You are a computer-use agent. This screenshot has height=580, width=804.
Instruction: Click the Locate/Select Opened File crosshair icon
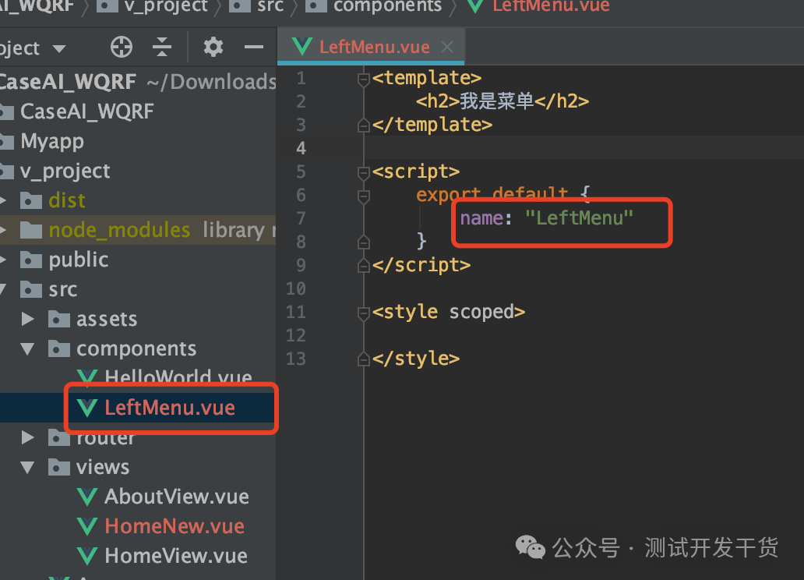tap(122, 48)
